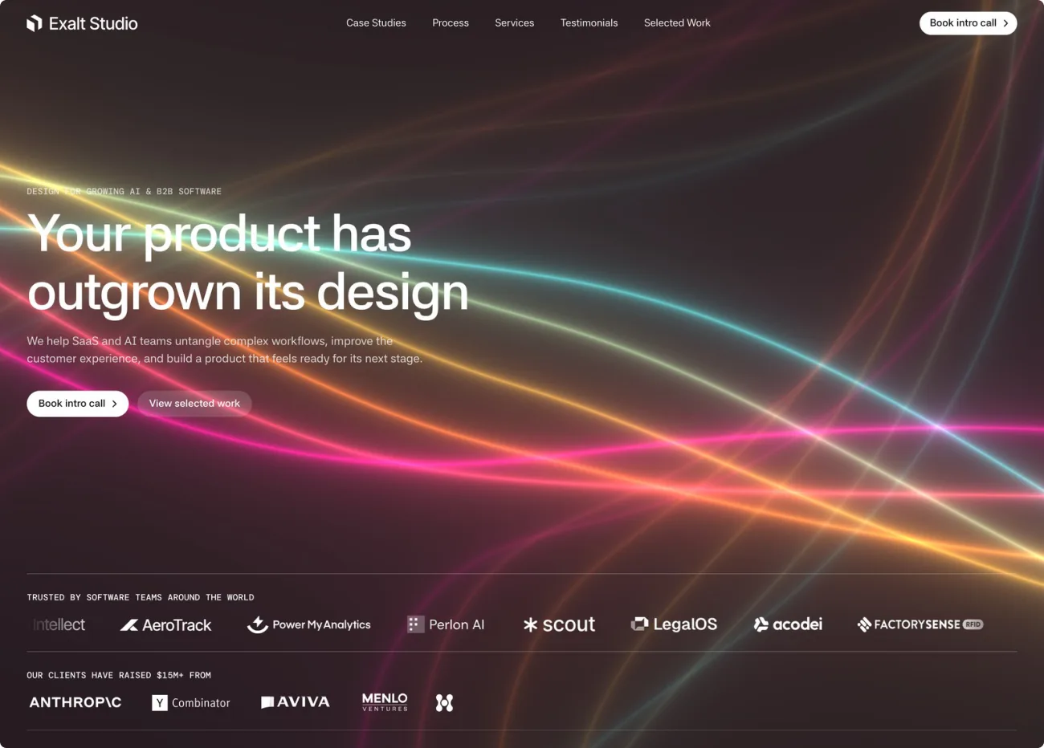Click 'Our clients have raised $15M+ from' label
The width and height of the screenshot is (1044, 748).
(x=119, y=676)
